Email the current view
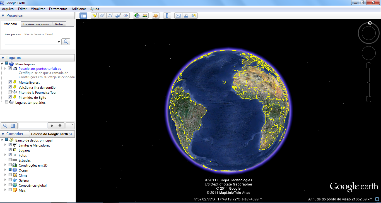Viewport: 381px width, 203px height. pos(178,16)
